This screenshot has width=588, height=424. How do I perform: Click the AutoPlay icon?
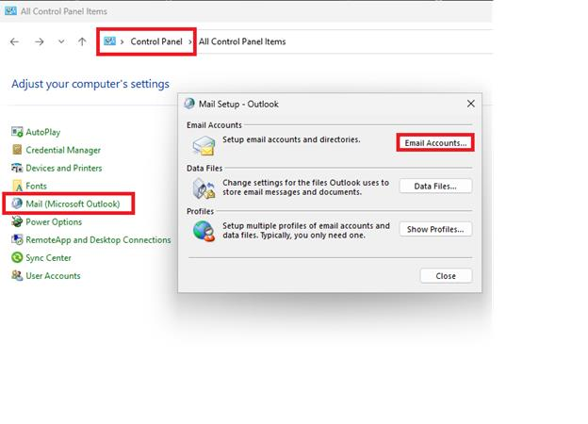tap(17, 132)
